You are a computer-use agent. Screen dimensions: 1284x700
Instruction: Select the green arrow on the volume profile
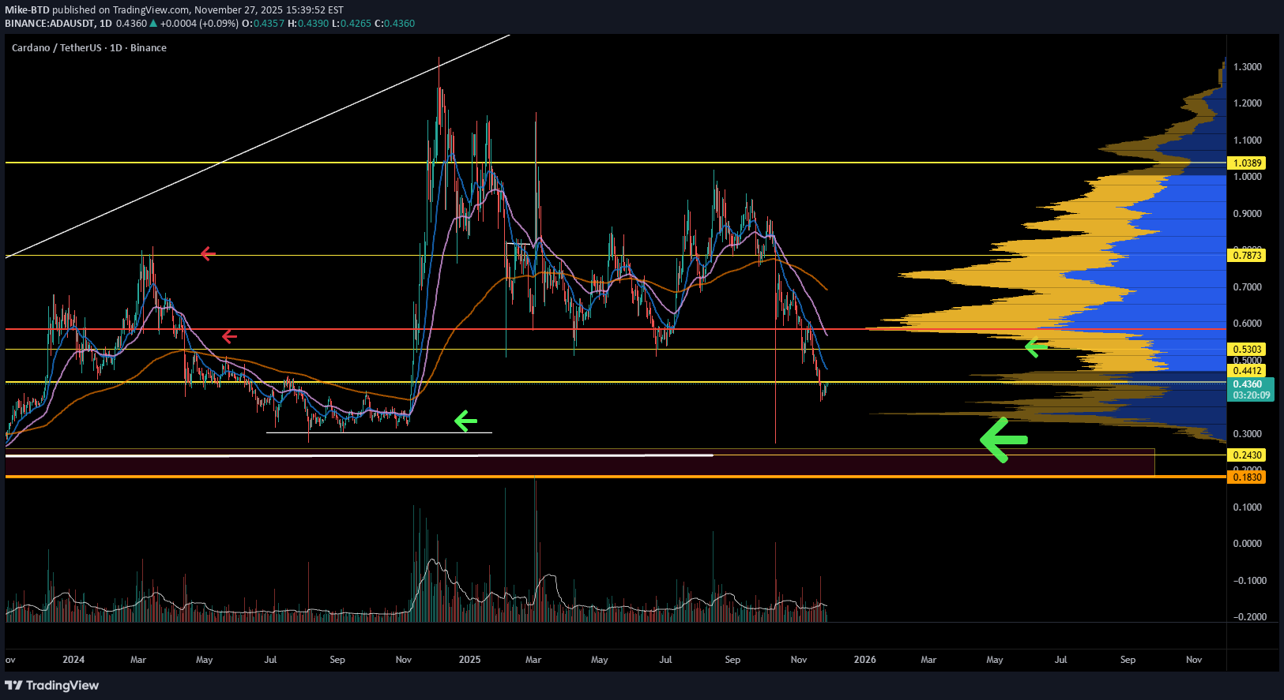click(x=1035, y=346)
